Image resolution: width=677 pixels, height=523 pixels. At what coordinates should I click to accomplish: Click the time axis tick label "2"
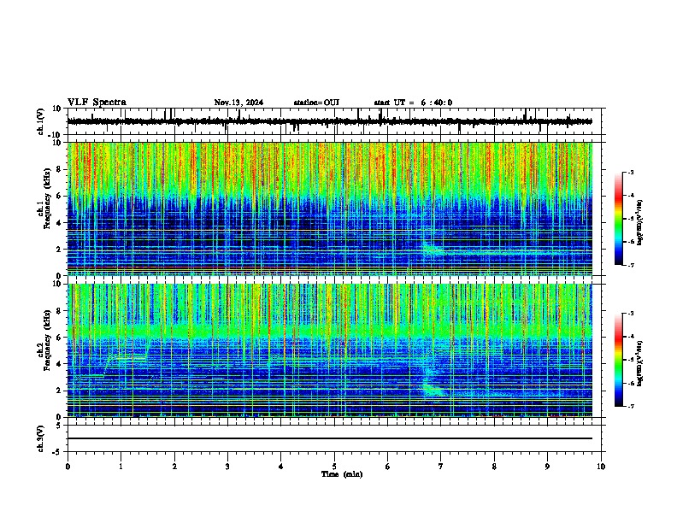click(174, 467)
